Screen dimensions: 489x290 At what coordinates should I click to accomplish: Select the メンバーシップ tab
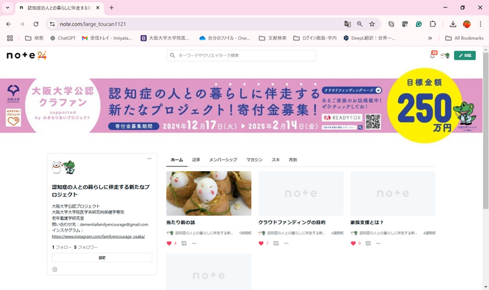pos(223,160)
